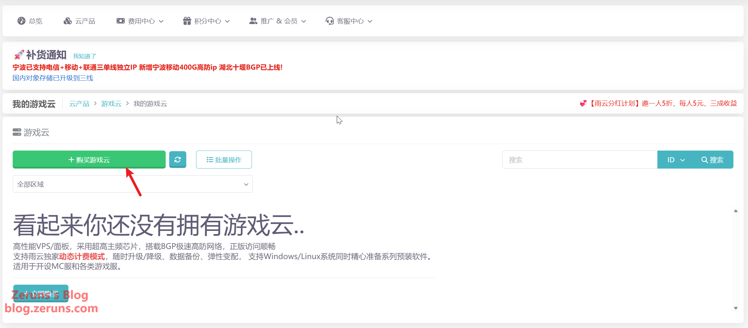Click the 客服中心 headset icon
The height and width of the screenshot is (328, 748).
click(329, 21)
